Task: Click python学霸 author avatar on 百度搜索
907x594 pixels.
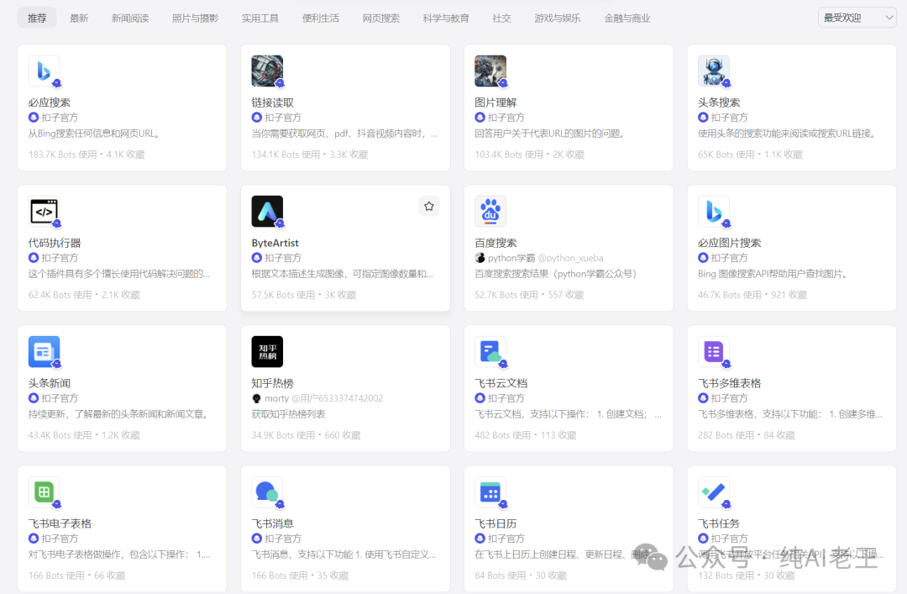Action: tap(480, 258)
